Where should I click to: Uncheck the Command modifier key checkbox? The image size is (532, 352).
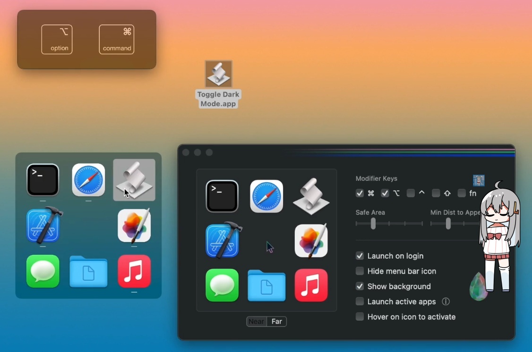pos(359,193)
